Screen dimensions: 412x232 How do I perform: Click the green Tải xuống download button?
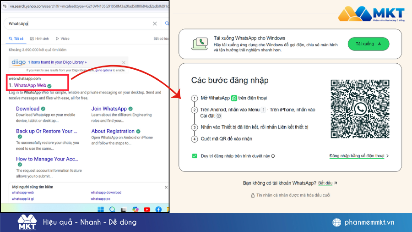[x=368, y=44]
